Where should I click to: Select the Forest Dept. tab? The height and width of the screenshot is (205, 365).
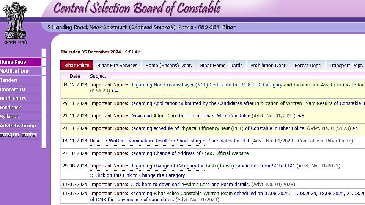click(x=308, y=65)
